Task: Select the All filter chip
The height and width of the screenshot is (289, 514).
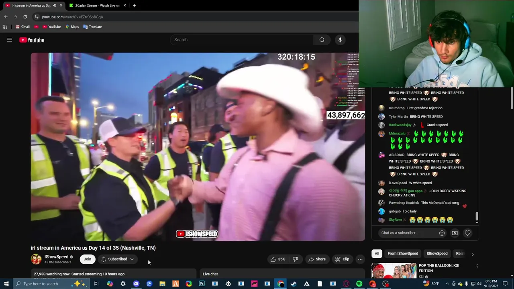Action: pos(377,254)
